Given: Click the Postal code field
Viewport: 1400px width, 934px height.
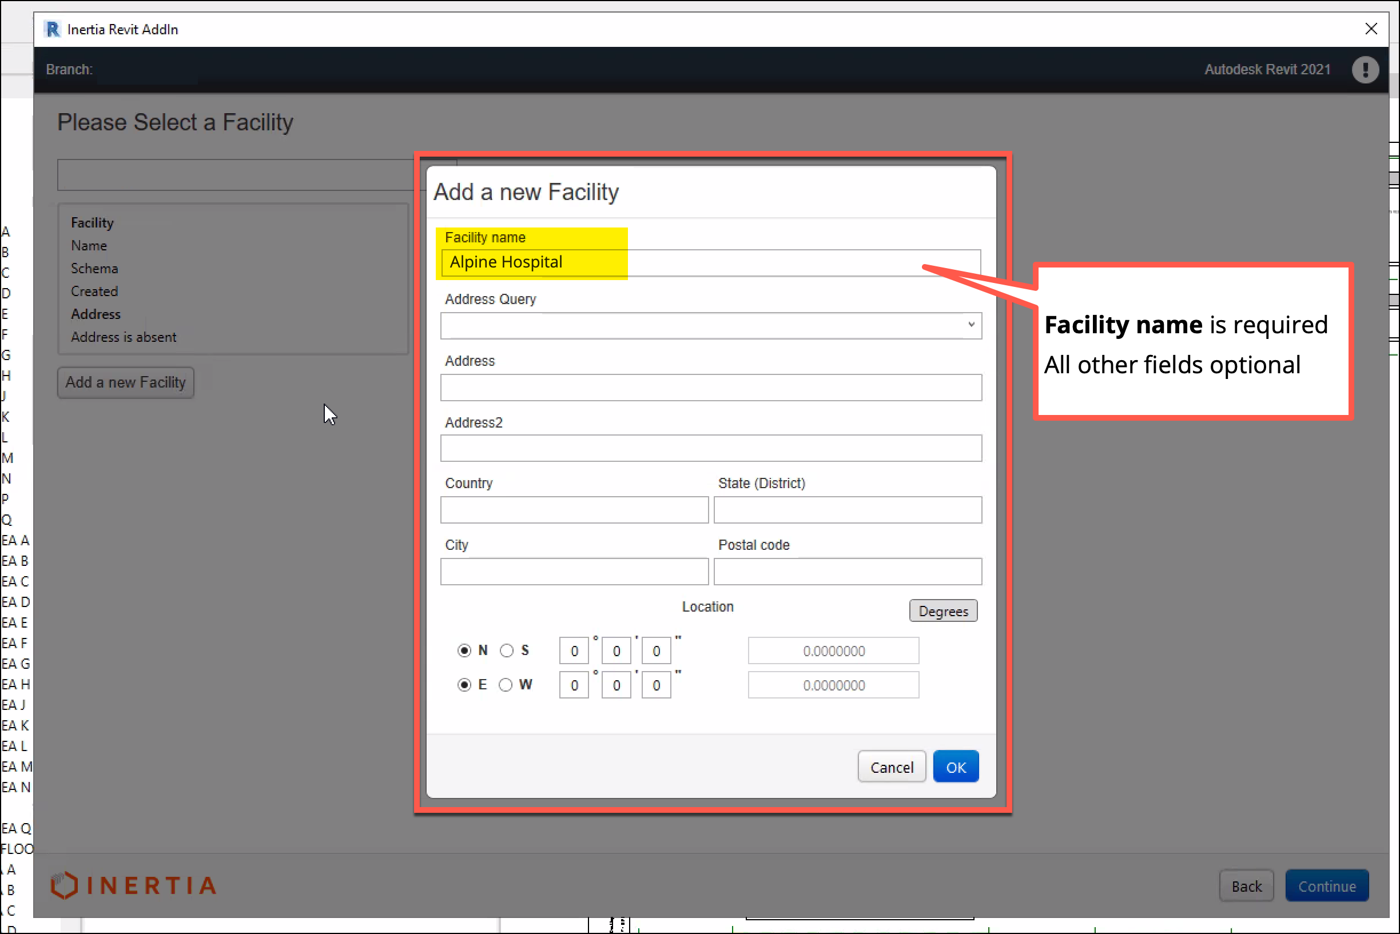Looking at the screenshot, I should [847, 572].
